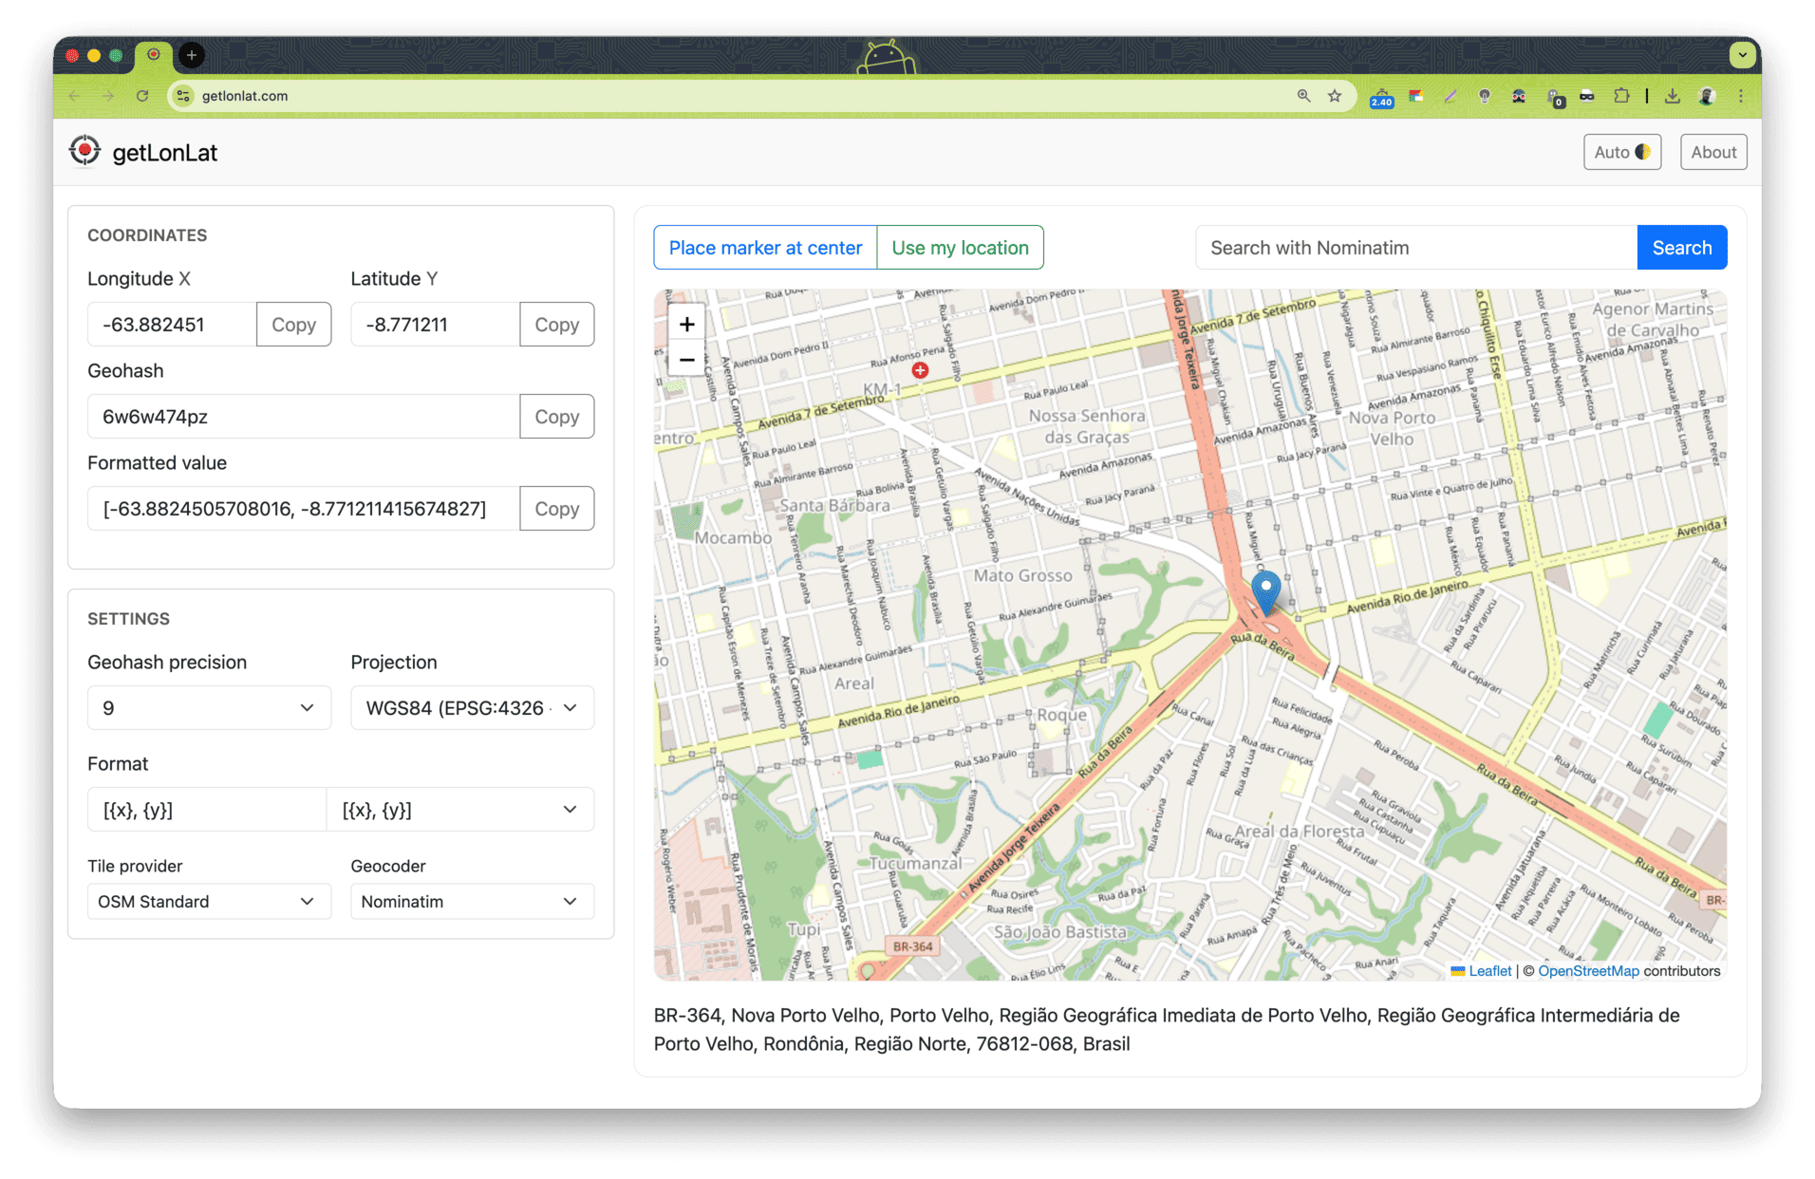Expand the Geocoder Nominatim dropdown
The height and width of the screenshot is (1179, 1815).
pyautogui.click(x=472, y=902)
